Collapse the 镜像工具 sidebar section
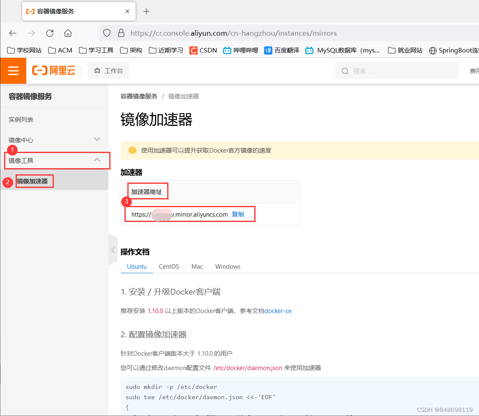 click(x=97, y=160)
